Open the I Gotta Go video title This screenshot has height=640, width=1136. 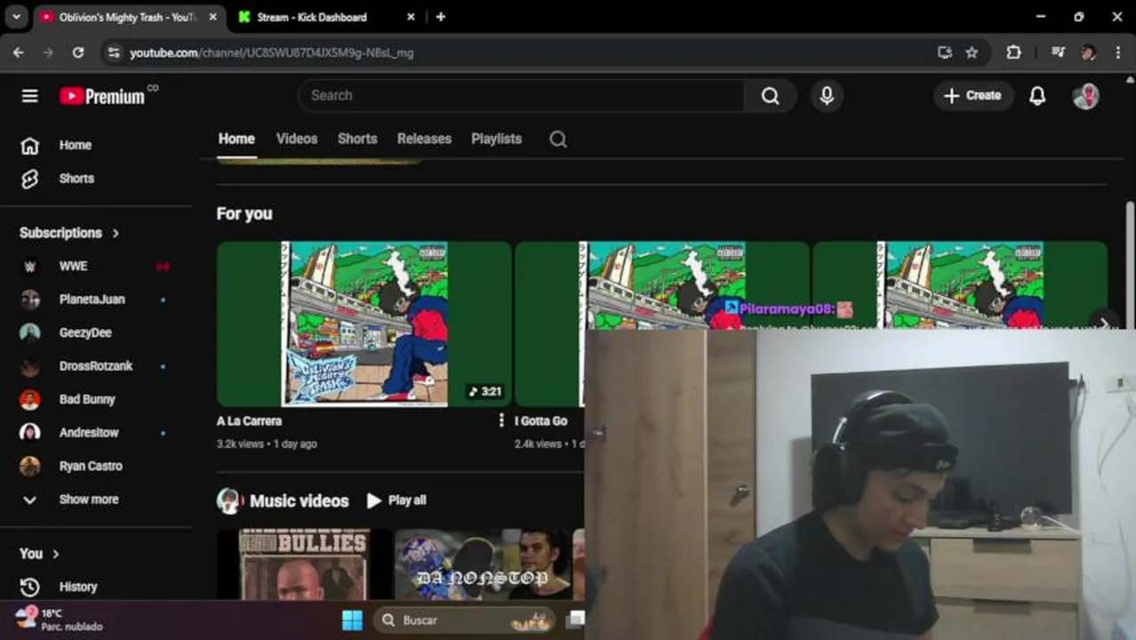pyautogui.click(x=540, y=421)
